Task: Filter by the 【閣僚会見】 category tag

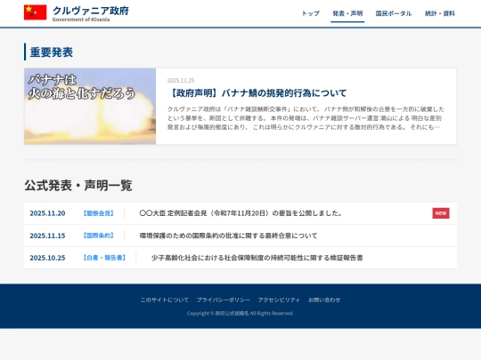Action: [x=99, y=213]
